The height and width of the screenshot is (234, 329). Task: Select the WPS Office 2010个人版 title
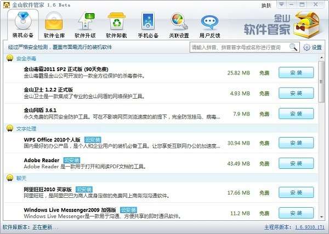(52, 140)
